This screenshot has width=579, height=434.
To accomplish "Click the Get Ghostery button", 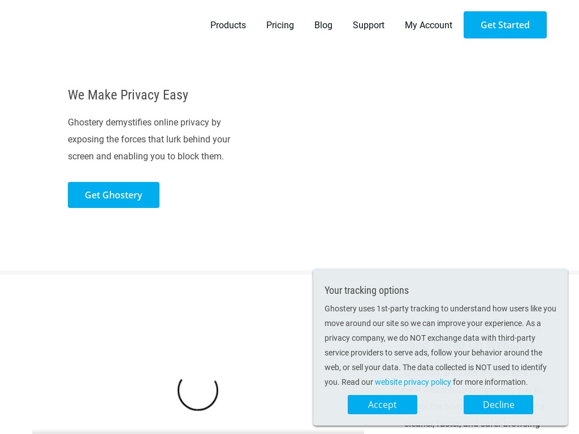I will pos(114,195).
